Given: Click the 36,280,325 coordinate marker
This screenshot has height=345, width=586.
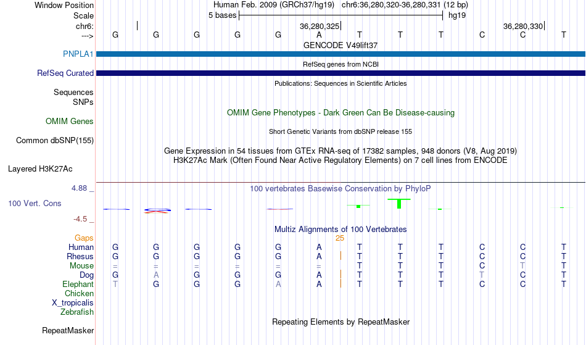Looking at the screenshot, I should (320, 26).
